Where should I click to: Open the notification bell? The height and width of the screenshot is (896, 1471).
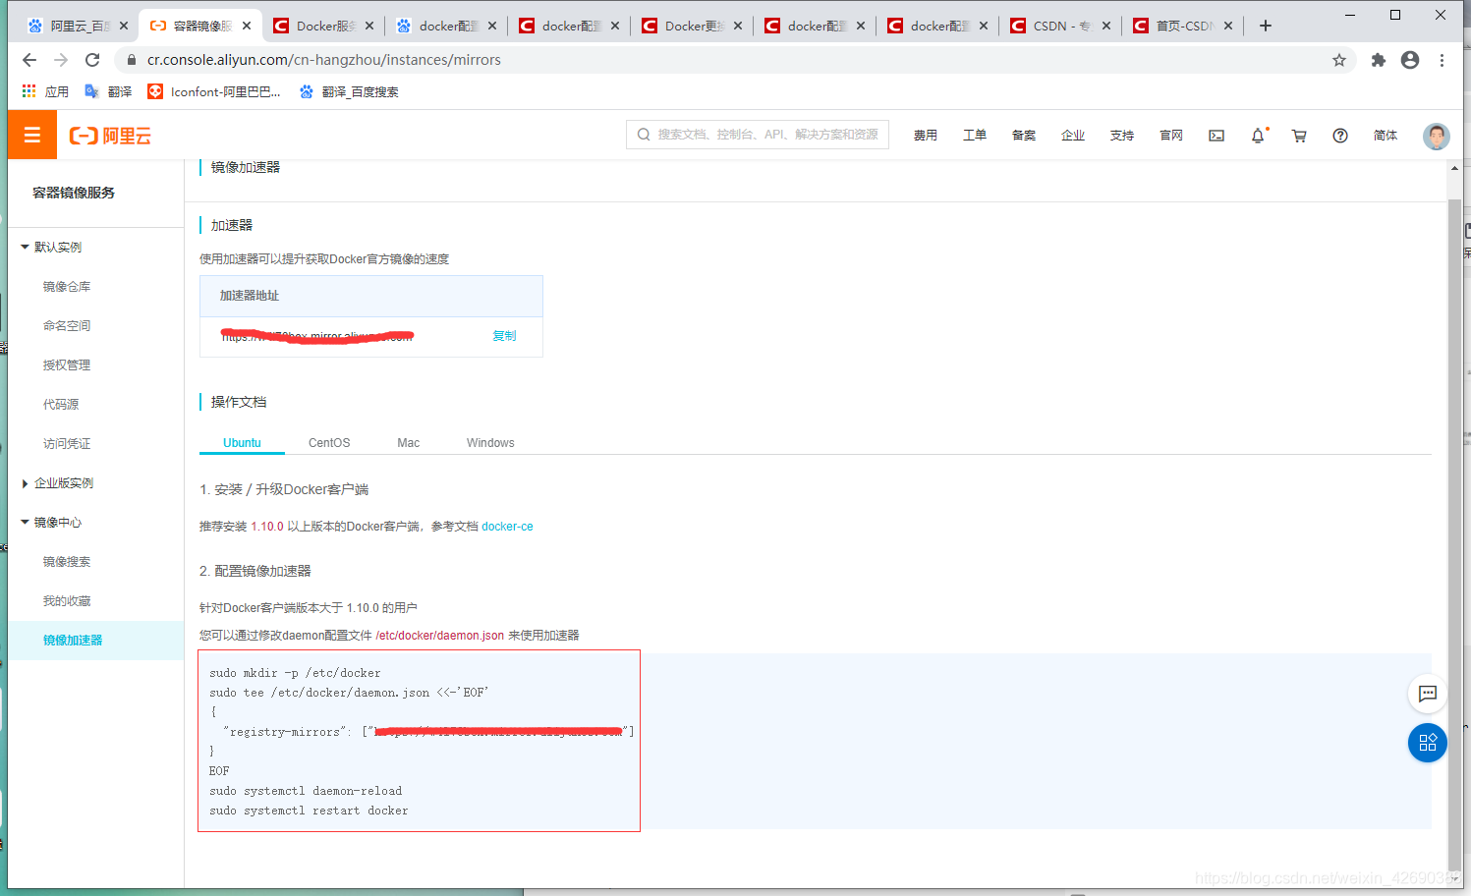click(1258, 136)
